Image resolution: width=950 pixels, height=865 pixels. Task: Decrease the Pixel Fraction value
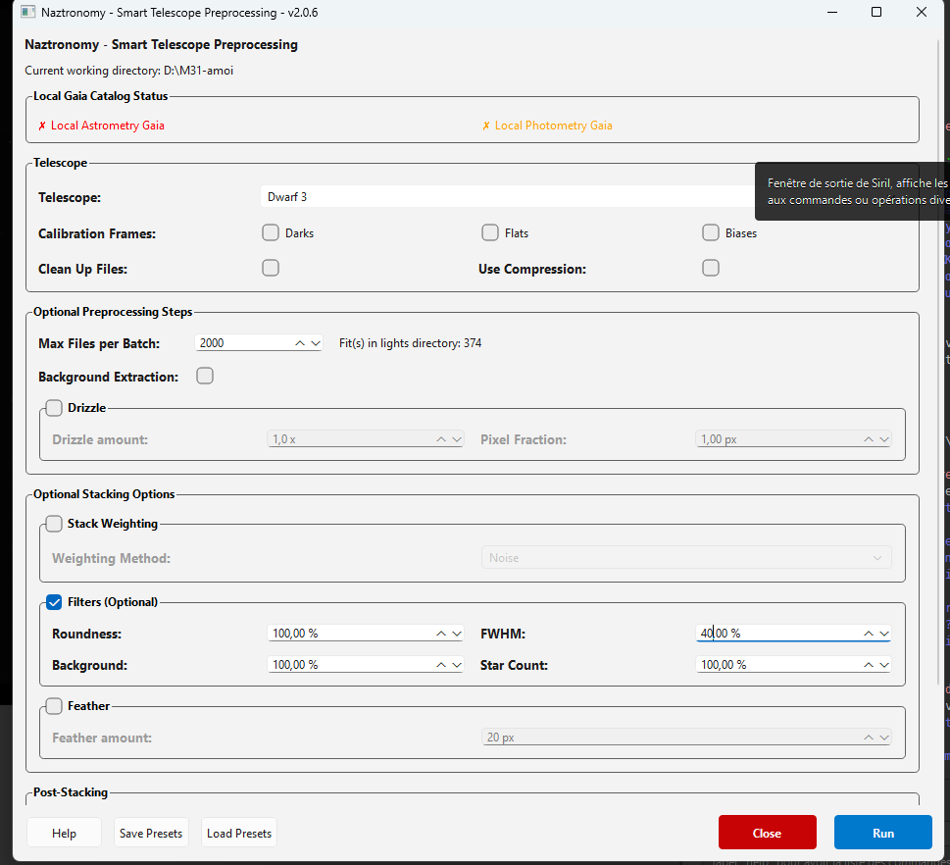point(884,439)
